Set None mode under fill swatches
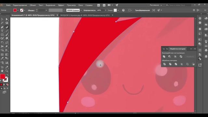This screenshot has width=208, height=117. [x=7, y=84]
